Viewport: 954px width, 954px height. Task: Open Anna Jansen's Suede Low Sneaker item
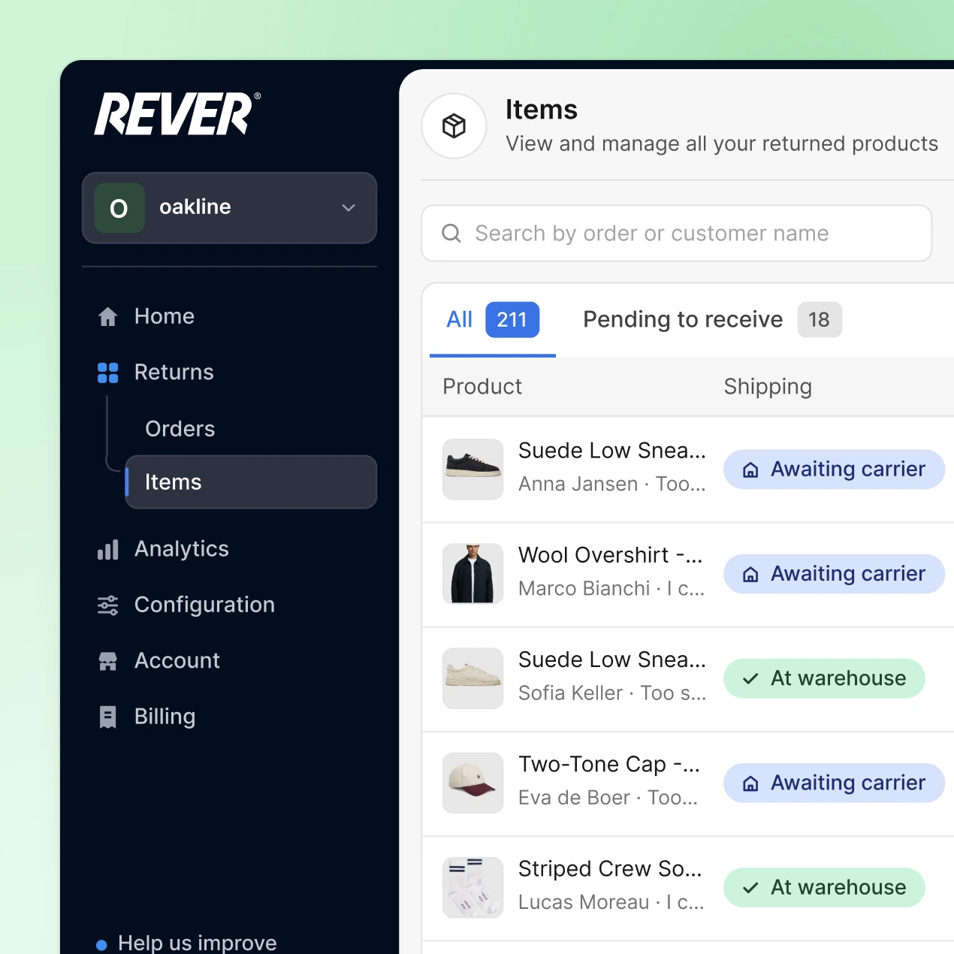point(612,451)
